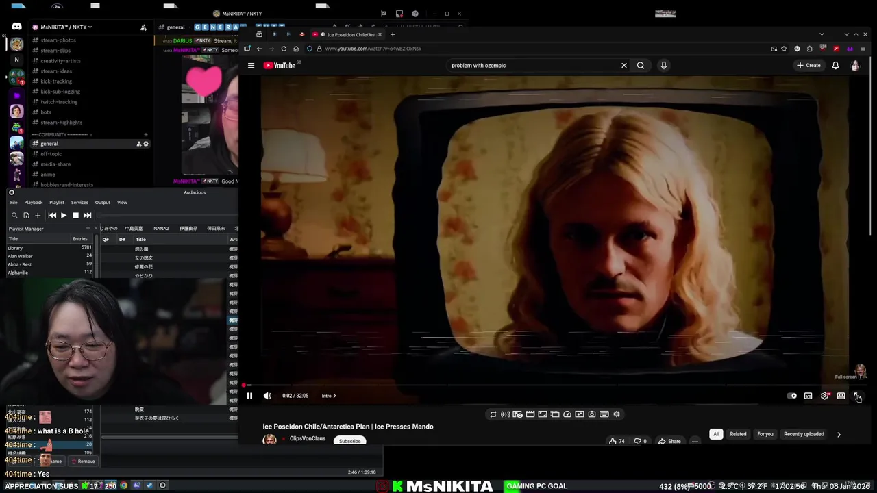The image size is (877, 493).
Task: Open Audacious File menu
Action: pyautogui.click(x=14, y=203)
